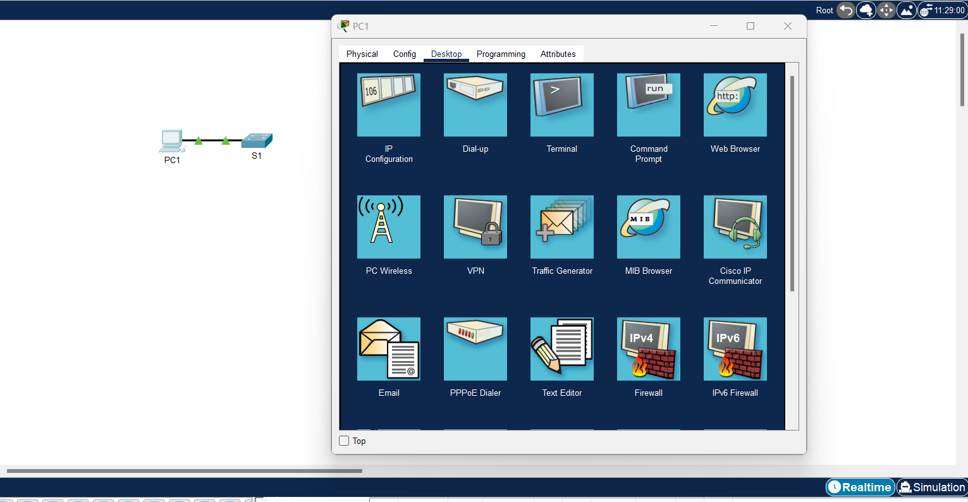Open the IPv4 Firewall settings
Screen dimensions: 968x502
(x=648, y=349)
